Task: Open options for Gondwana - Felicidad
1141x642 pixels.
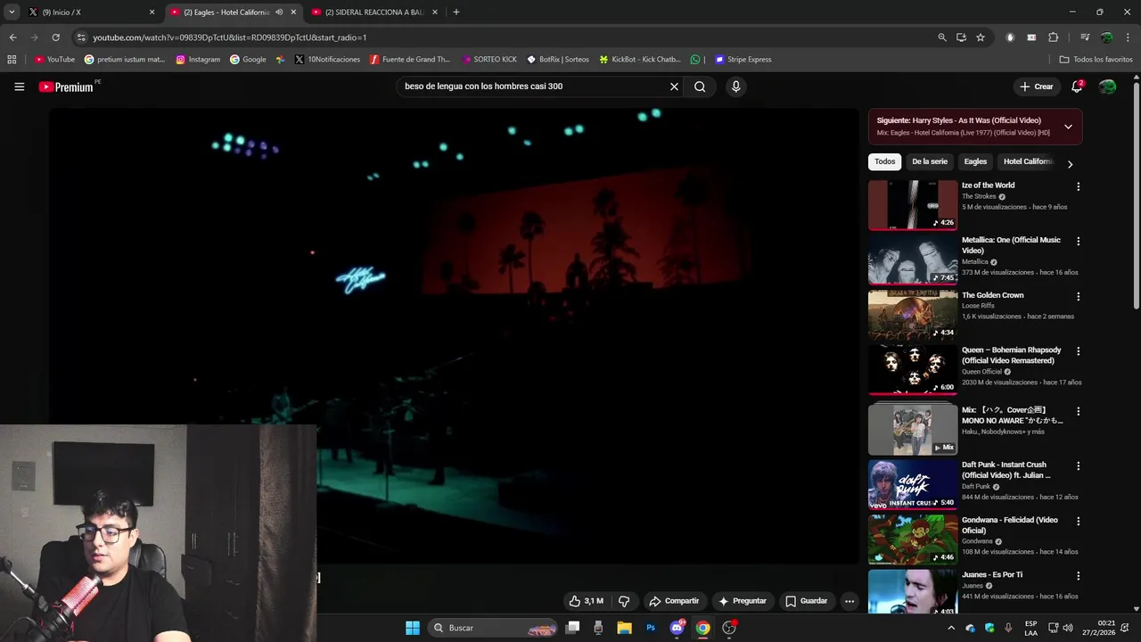Action: point(1078,522)
